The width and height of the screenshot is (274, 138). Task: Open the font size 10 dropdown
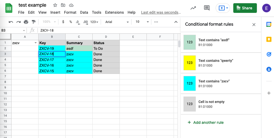coord(142,22)
